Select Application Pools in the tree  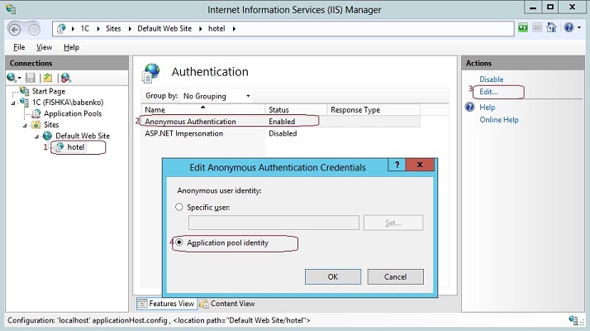73,113
